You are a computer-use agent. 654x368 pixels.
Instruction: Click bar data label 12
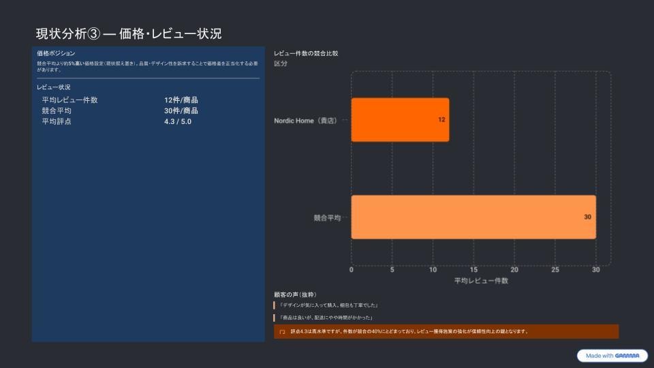point(441,120)
